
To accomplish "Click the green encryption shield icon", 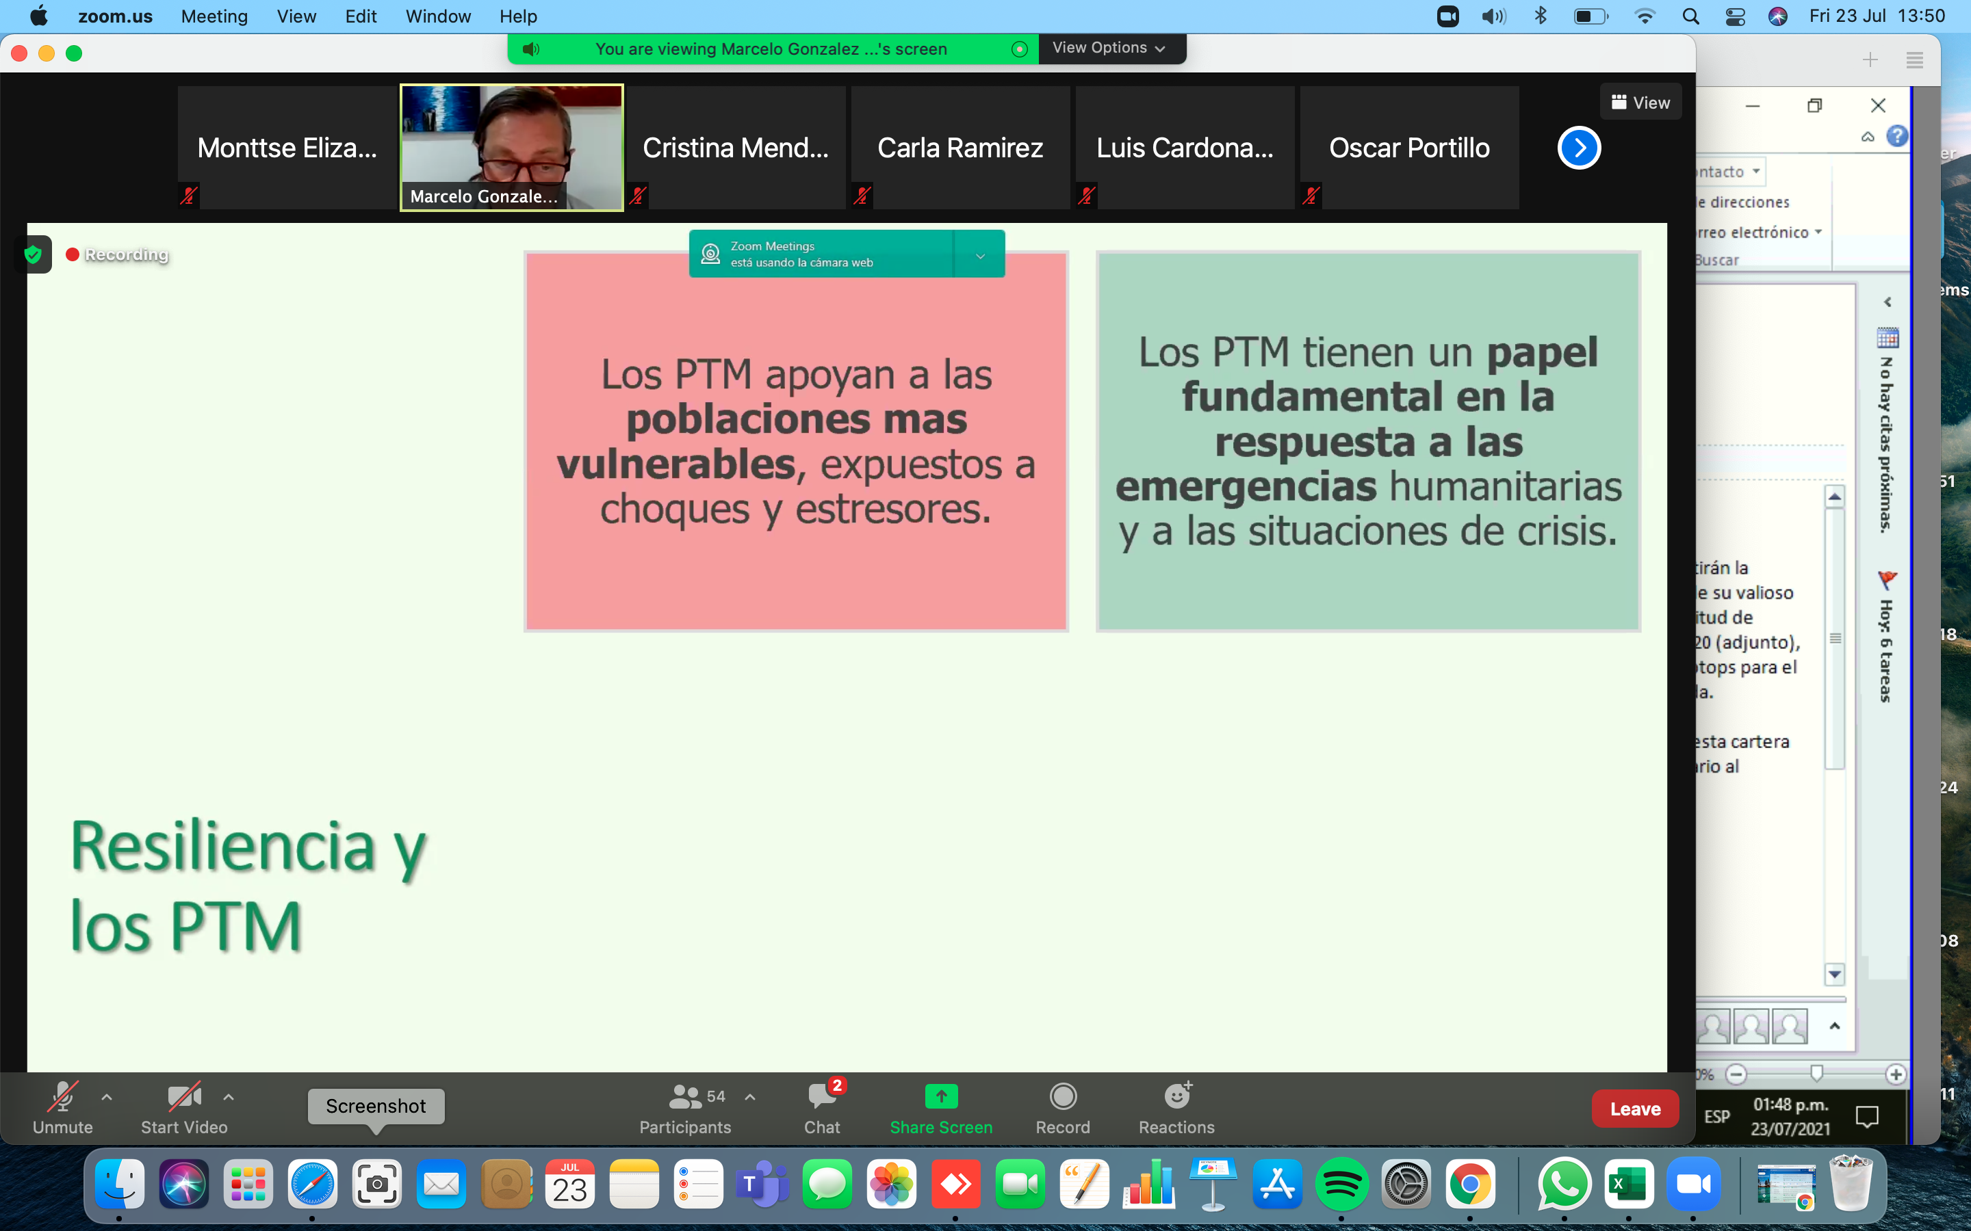I will [x=34, y=255].
